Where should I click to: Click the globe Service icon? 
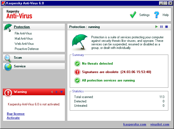[8, 67]
